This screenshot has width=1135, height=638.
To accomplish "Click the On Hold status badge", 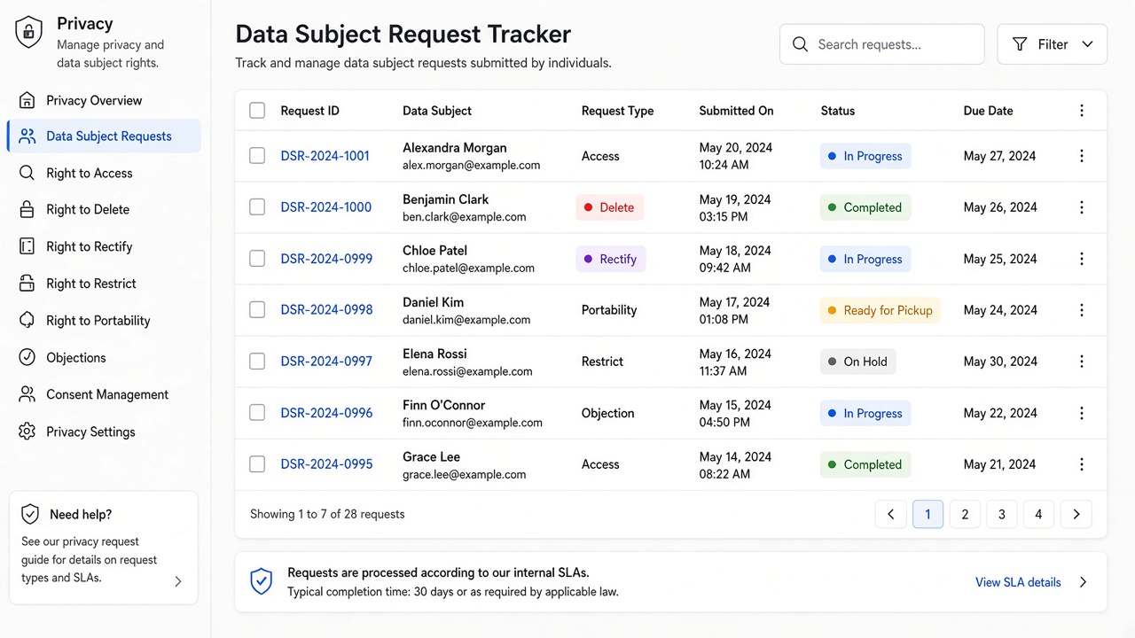I will (857, 362).
